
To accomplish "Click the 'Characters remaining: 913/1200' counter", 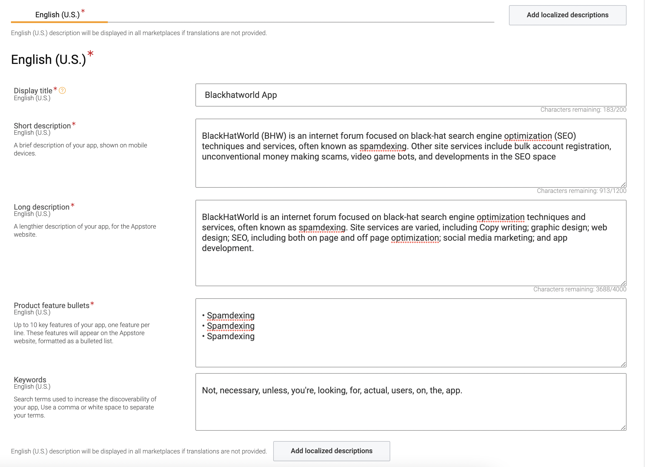I will (x=582, y=191).
